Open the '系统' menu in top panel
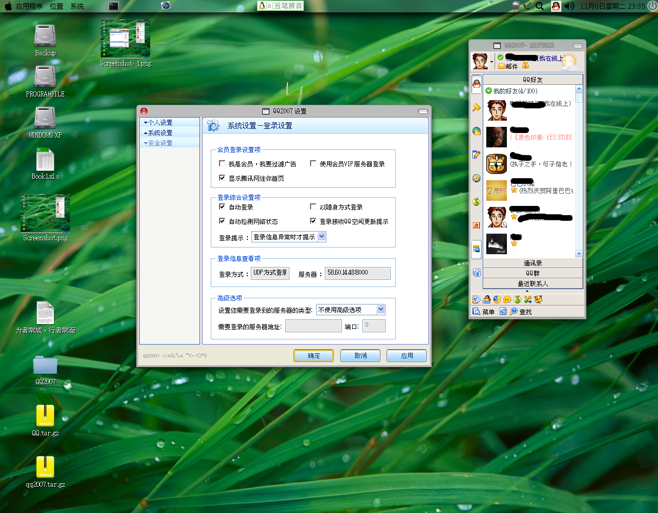The image size is (658, 513). pos(77,6)
